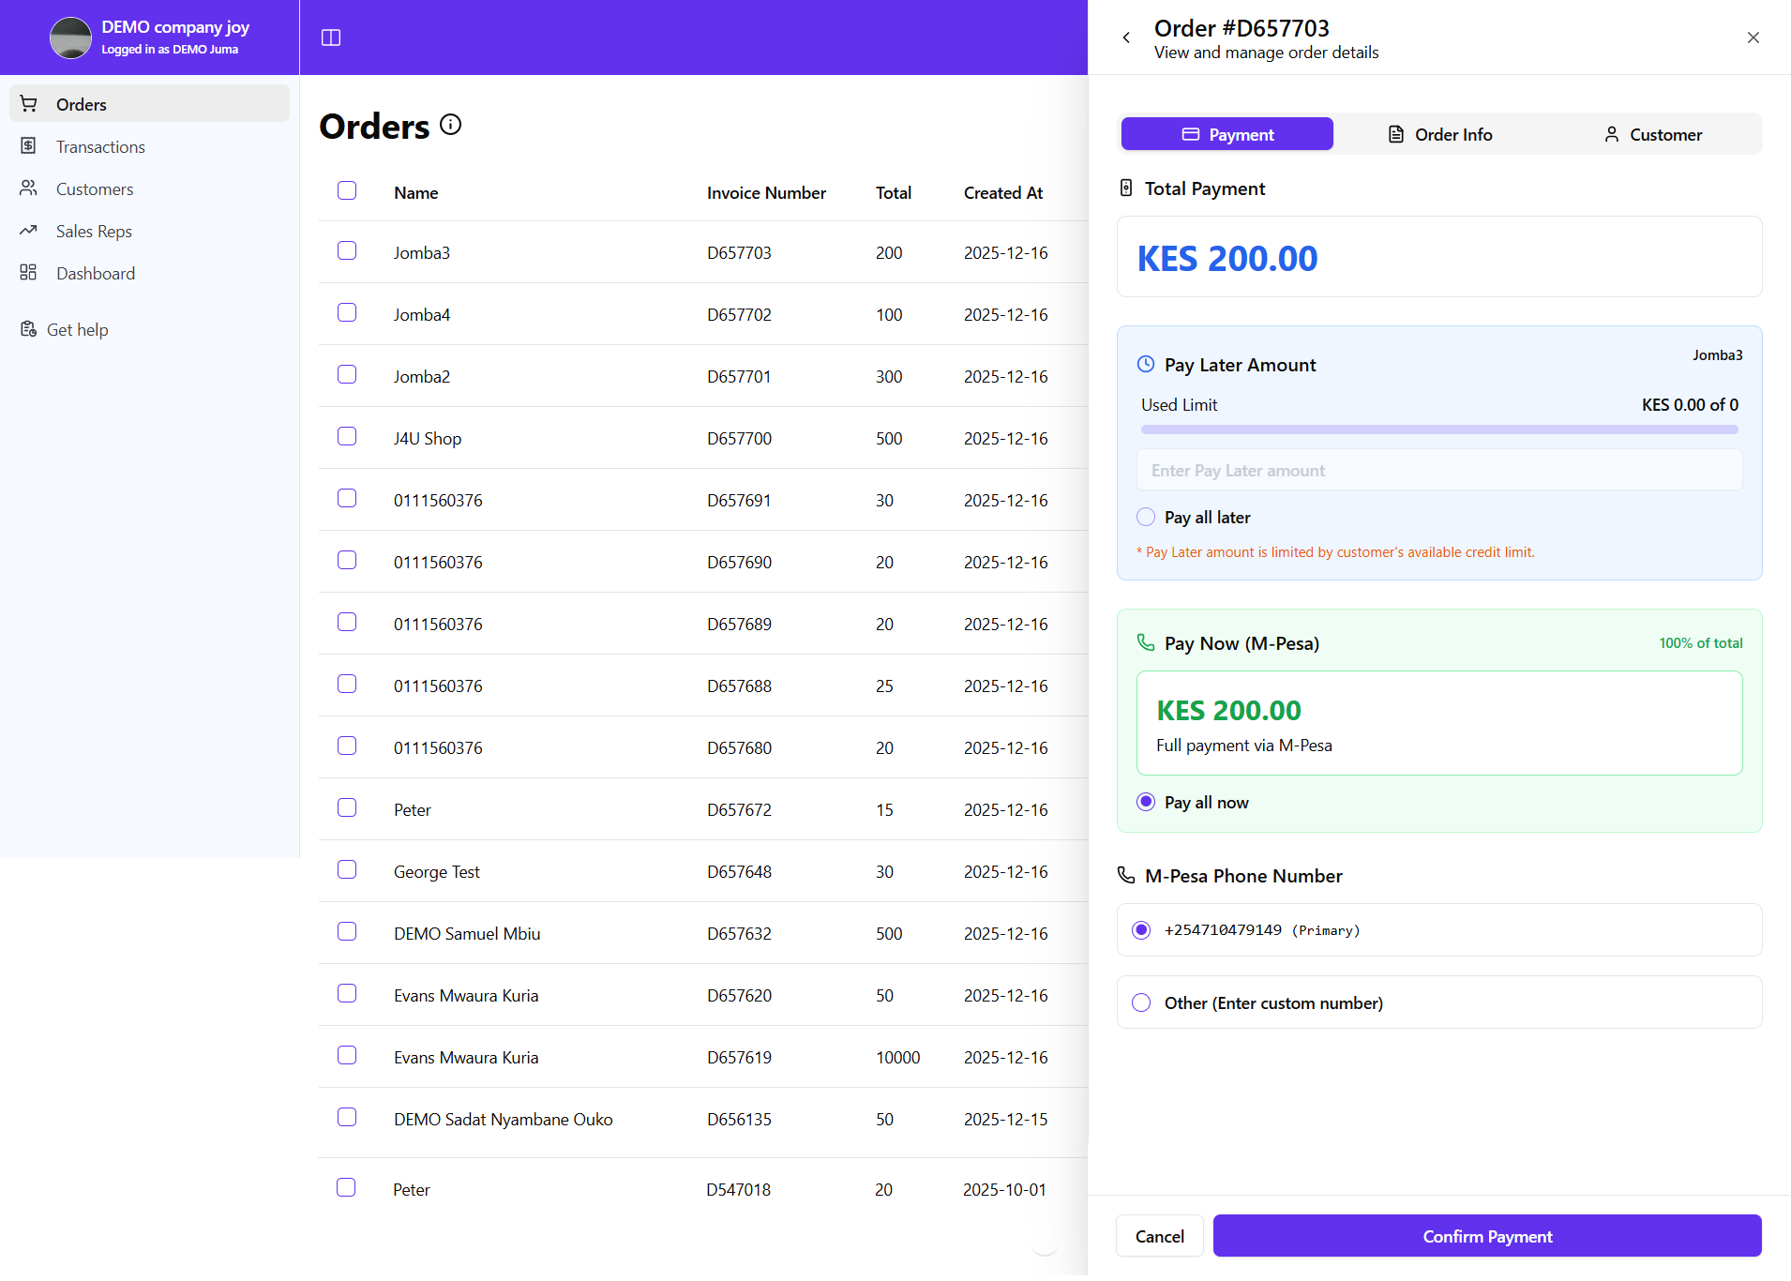Image resolution: width=1791 pixels, height=1281 pixels.
Task: Click the info icon next to Orders heading
Action: tap(451, 125)
